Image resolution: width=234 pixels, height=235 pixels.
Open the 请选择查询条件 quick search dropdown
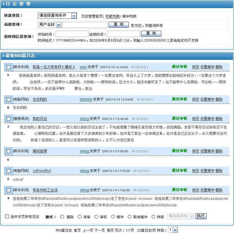click(57, 16)
